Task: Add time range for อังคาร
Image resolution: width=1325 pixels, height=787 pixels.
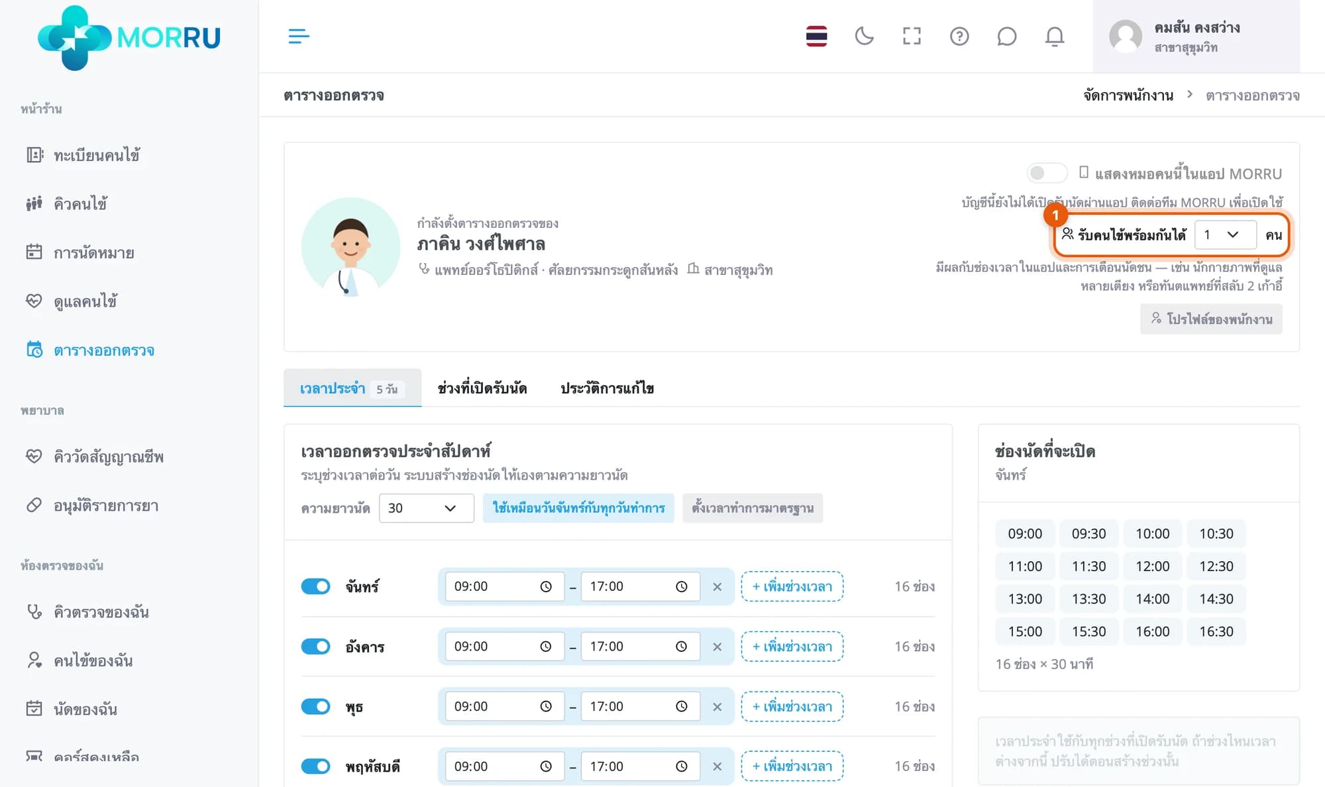Action: tap(792, 647)
